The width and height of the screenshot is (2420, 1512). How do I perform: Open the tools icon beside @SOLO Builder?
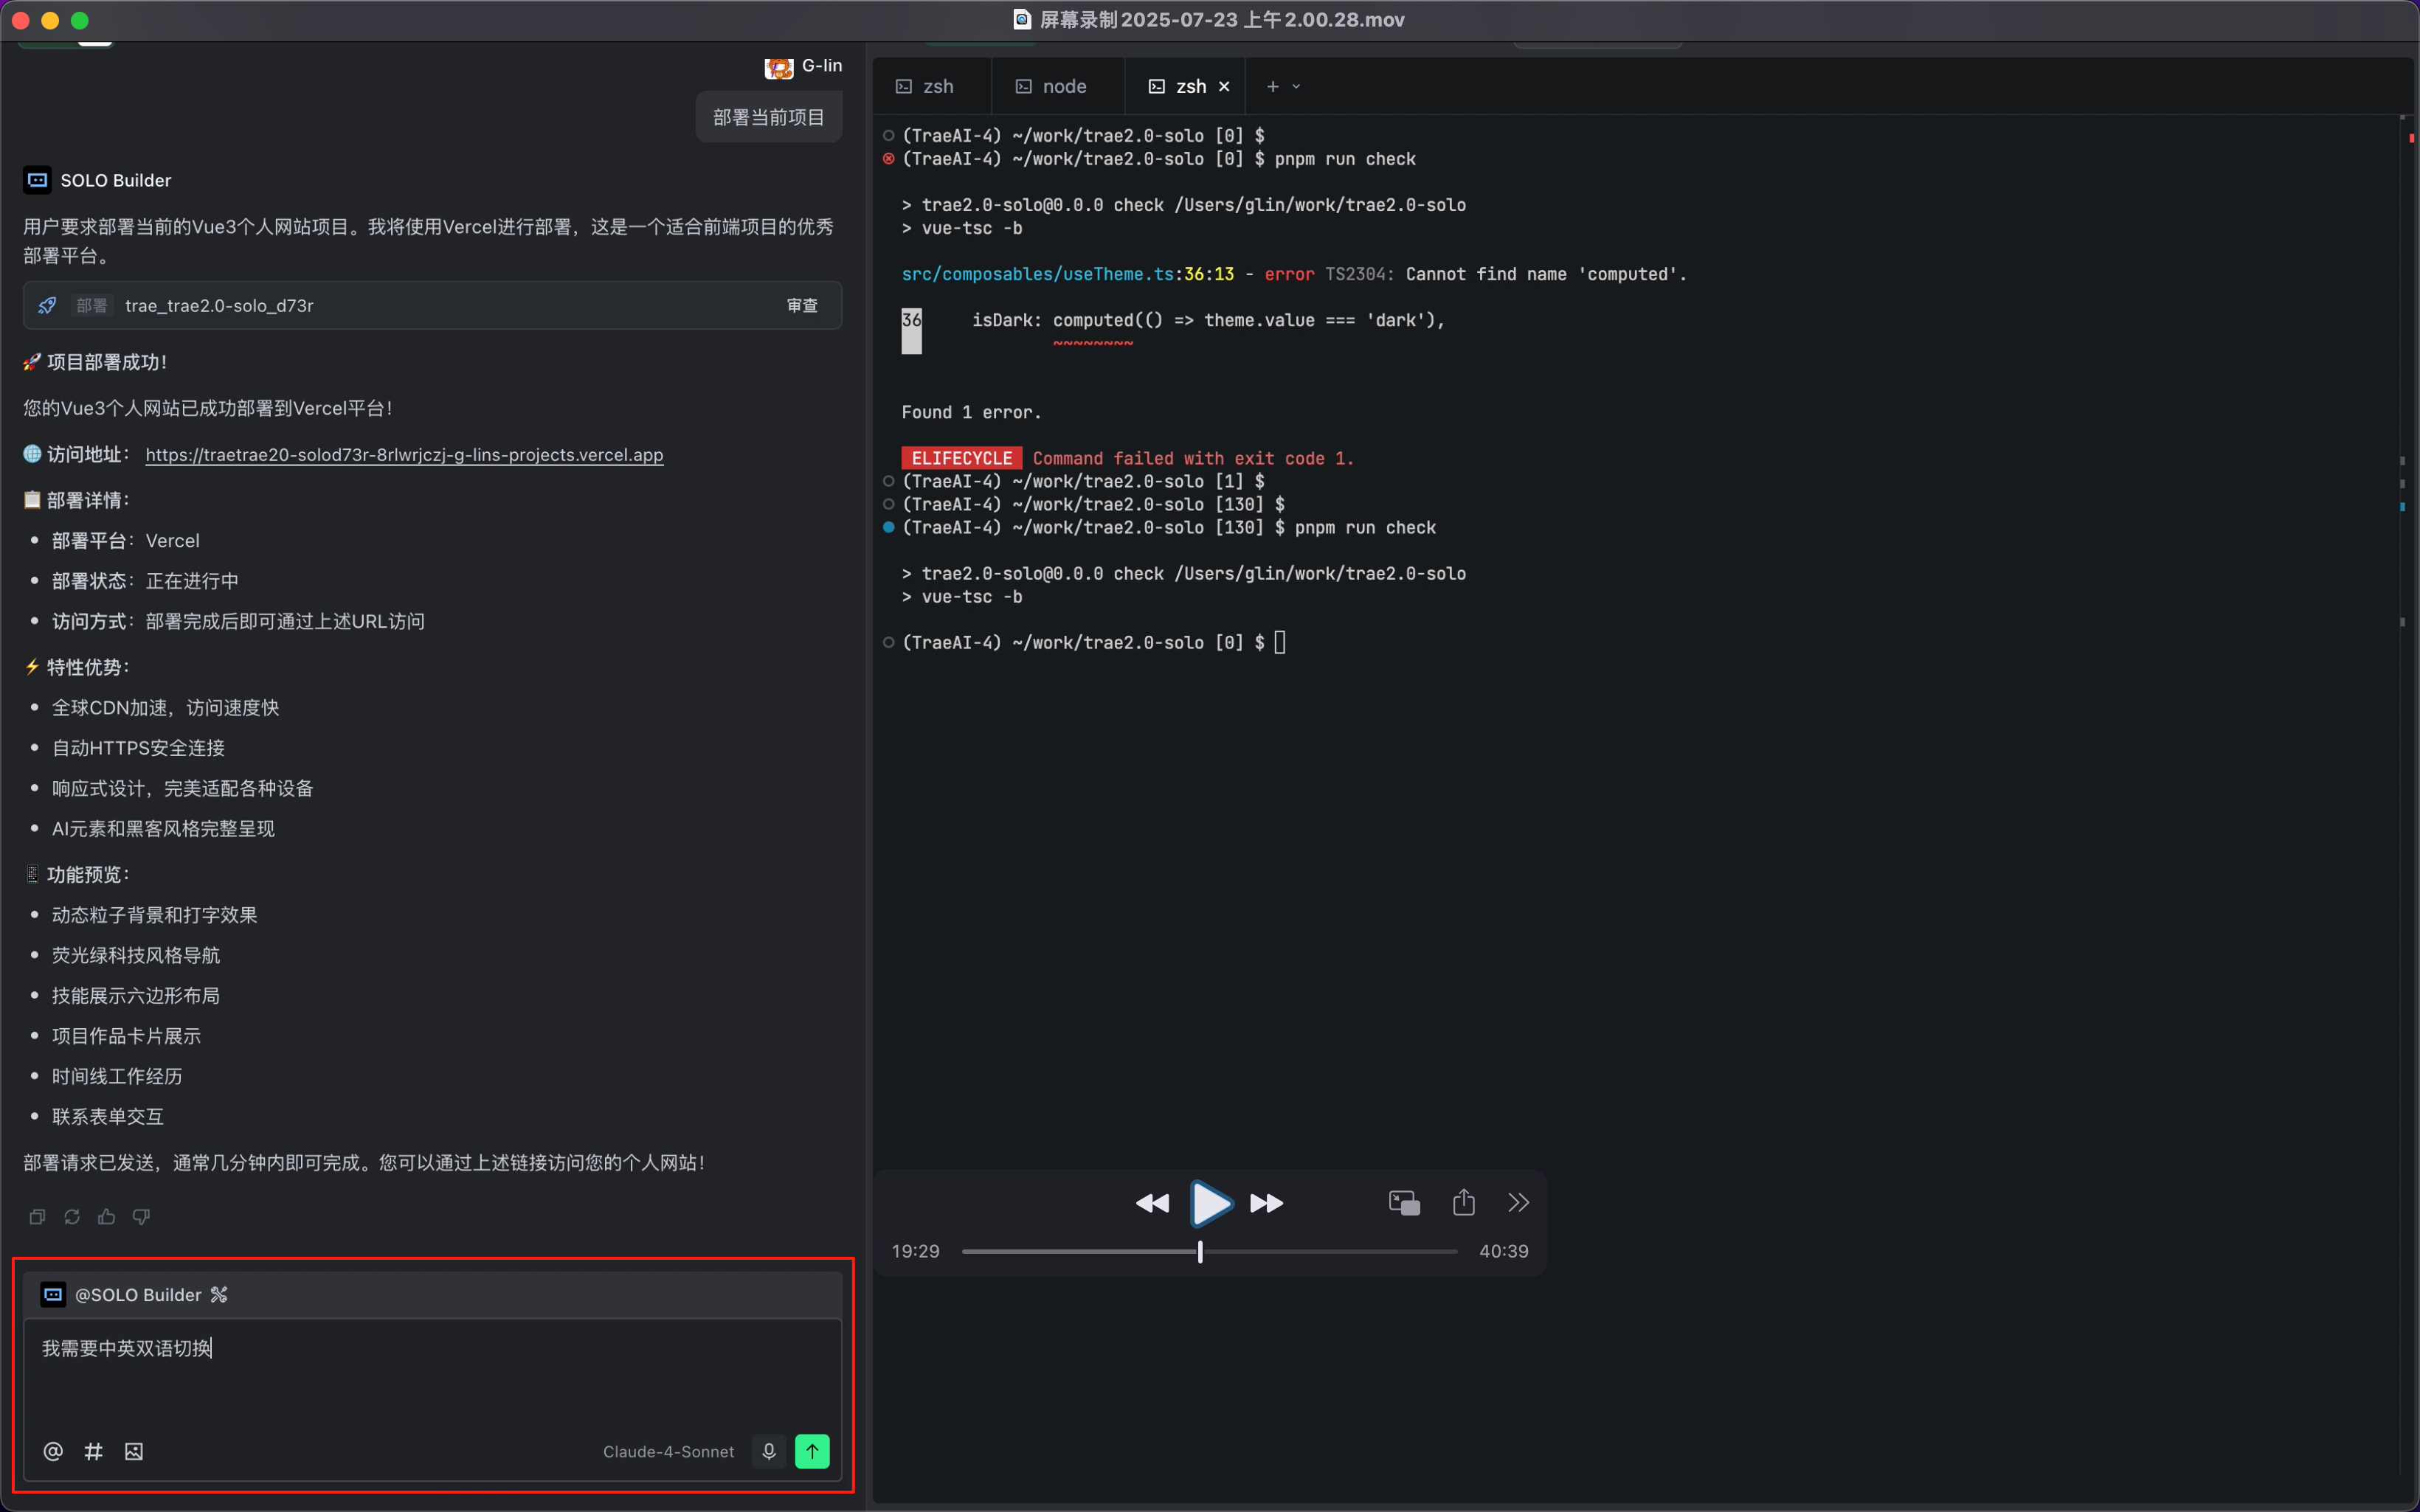[219, 1295]
